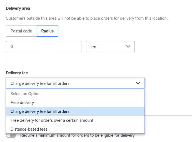Select 'Distance-based fees' from the list
Screen dimensions: 192x142
point(29,129)
